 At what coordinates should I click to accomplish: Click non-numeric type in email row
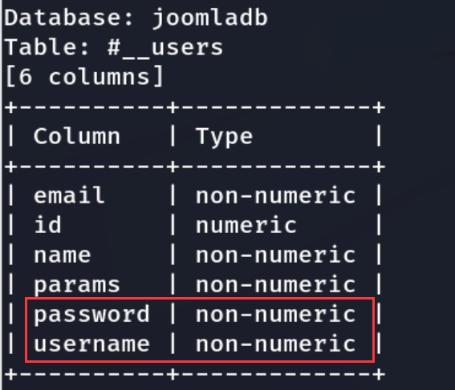pos(276,195)
